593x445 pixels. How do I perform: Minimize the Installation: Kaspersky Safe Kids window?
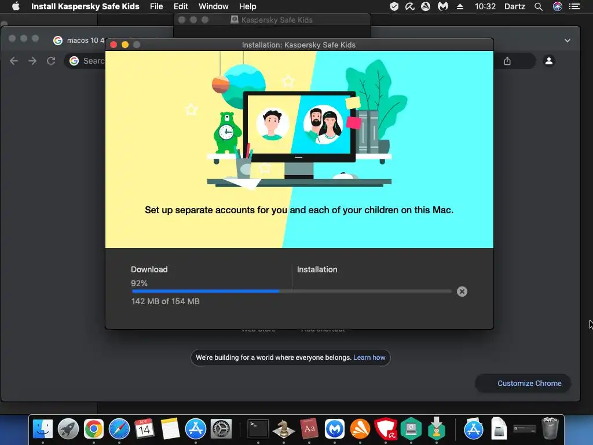pyautogui.click(x=125, y=45)
